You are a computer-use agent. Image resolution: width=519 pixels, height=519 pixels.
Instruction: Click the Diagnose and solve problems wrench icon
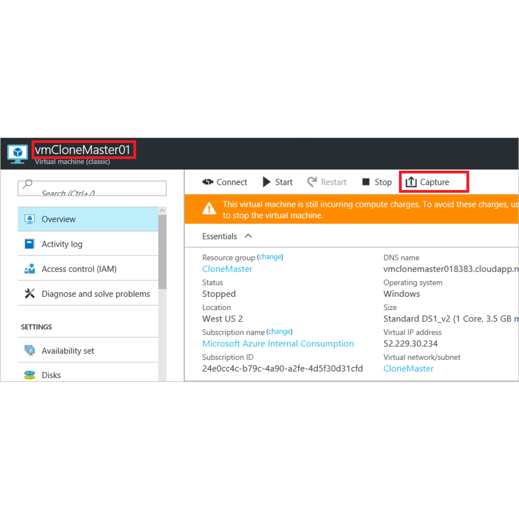[x=30, y=294]
